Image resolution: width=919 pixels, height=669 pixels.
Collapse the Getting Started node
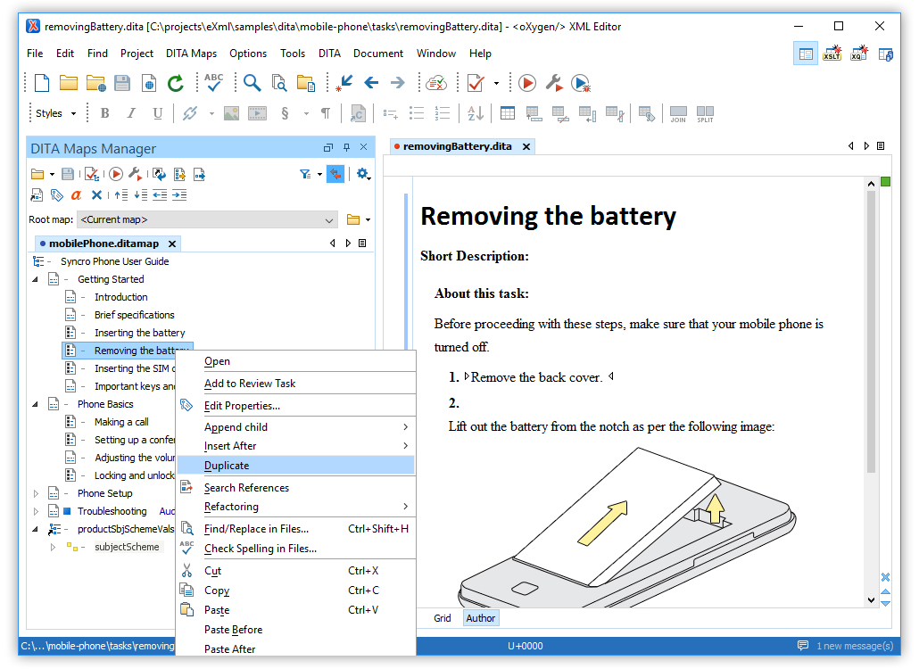(x=35, y=279)
